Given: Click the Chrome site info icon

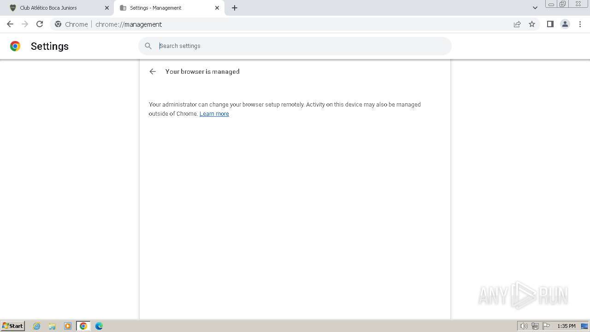Looking at the screenshot, I should (58, 24).
